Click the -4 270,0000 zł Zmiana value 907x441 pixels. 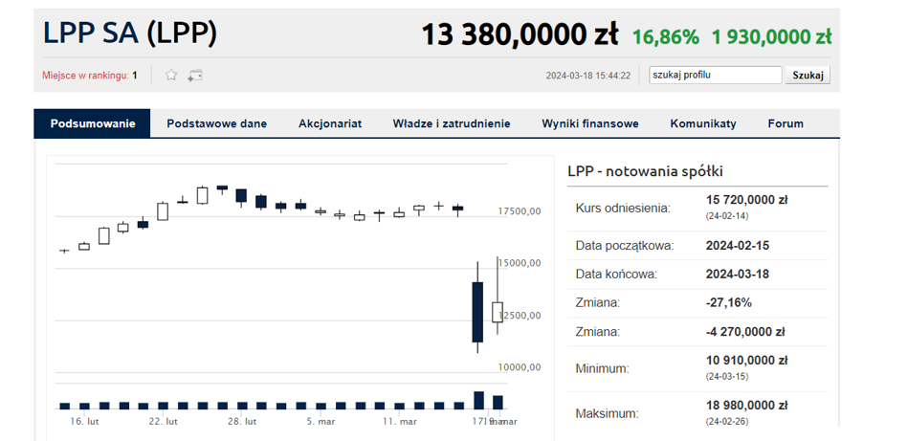click(745, 332)
